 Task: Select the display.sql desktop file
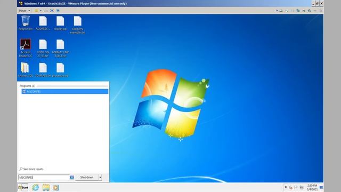pos(60,23)
